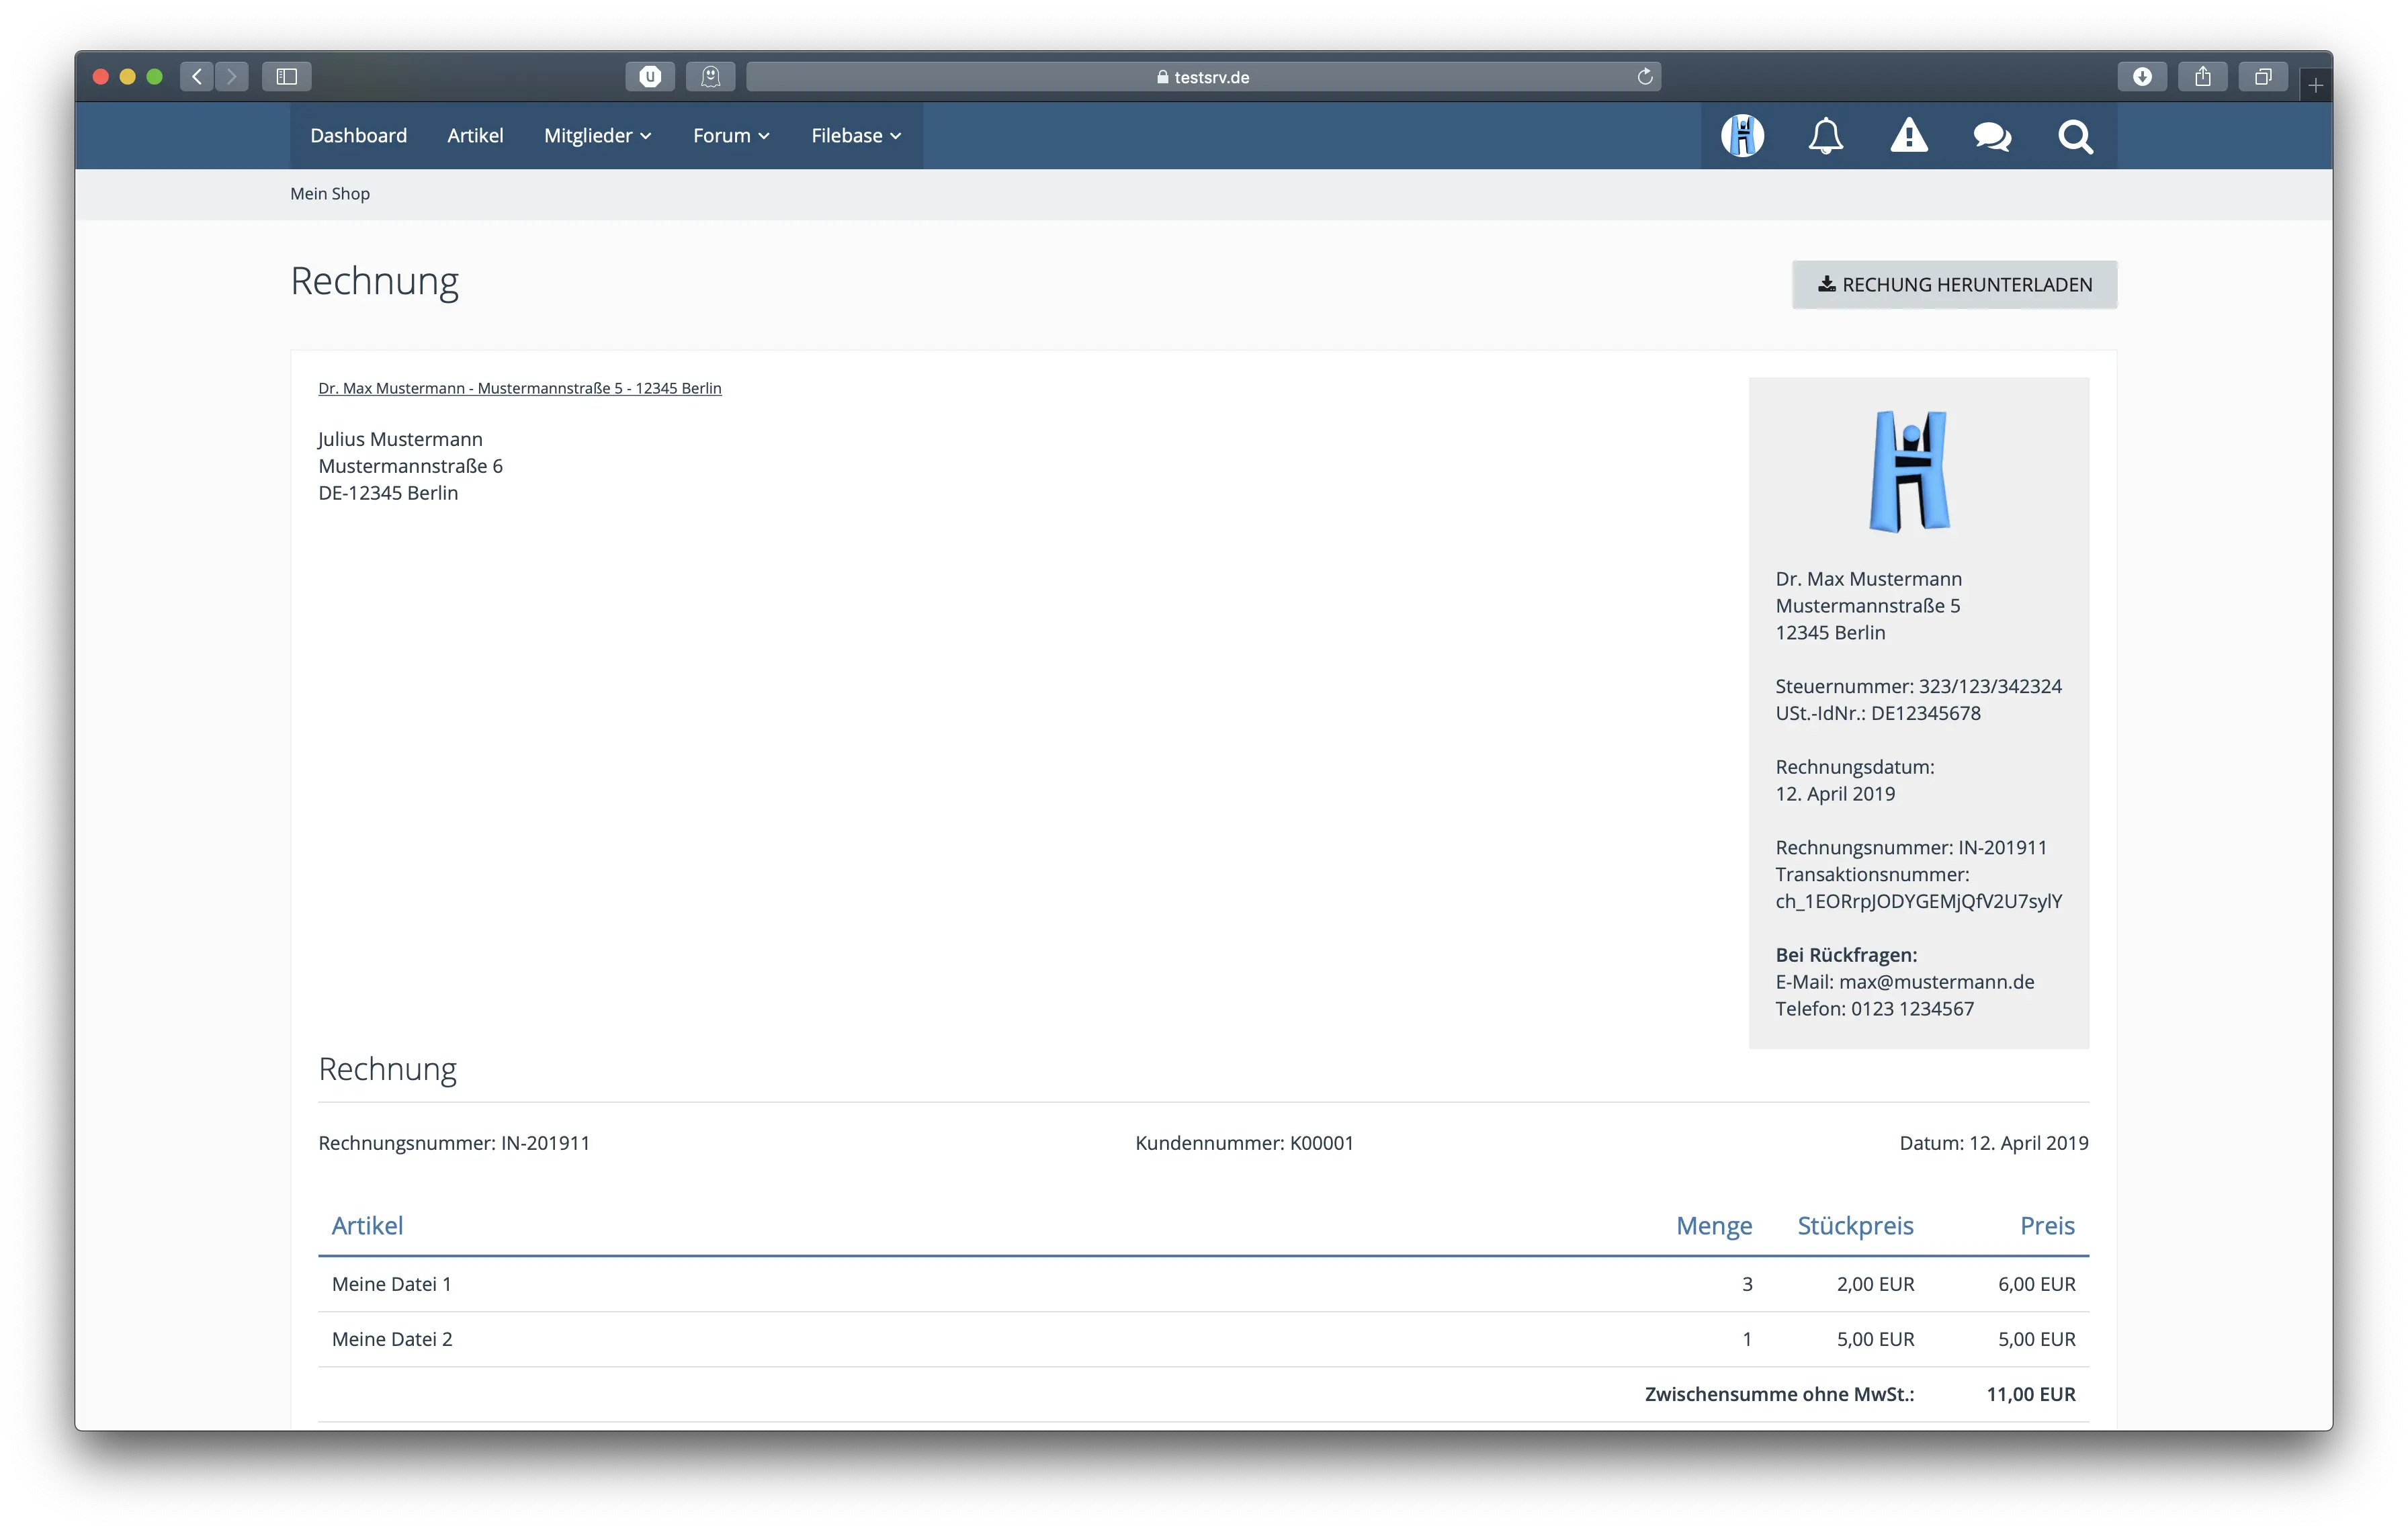The width and height of the screenshot is (2408, 1530).
Task: Open the notifications bell
Action: [x=1825, y=136]
